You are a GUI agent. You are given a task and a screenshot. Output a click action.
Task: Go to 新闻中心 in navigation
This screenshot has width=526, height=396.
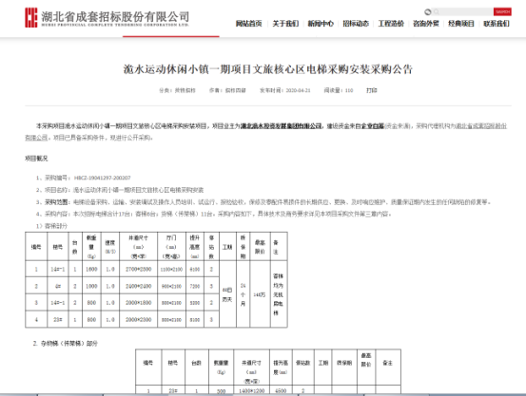321,24
